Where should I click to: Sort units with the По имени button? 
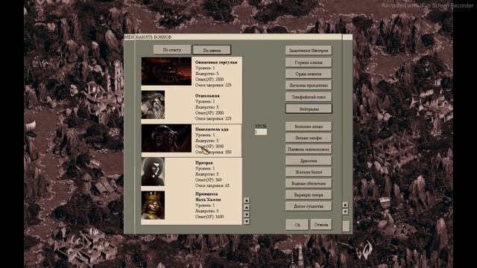click(x=212, y=50)
